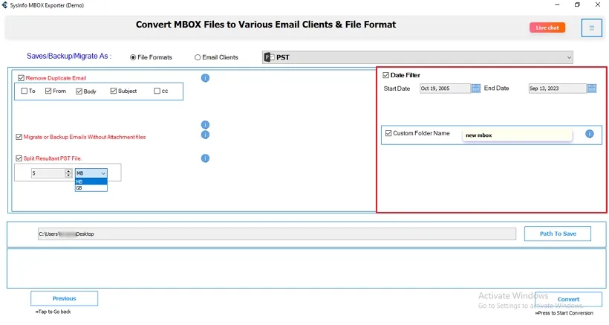Uncheck the From field checkbox
This screenshot has width=609, height=325.
[x=48, y=91]
